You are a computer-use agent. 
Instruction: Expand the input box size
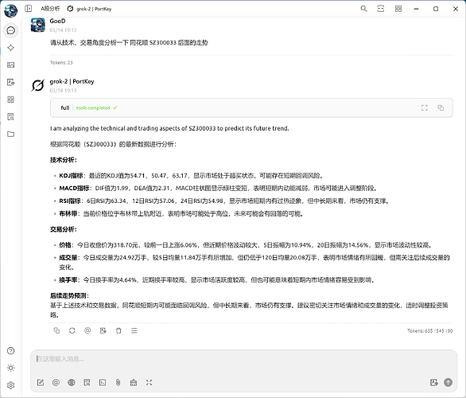[x=149, y=383]
